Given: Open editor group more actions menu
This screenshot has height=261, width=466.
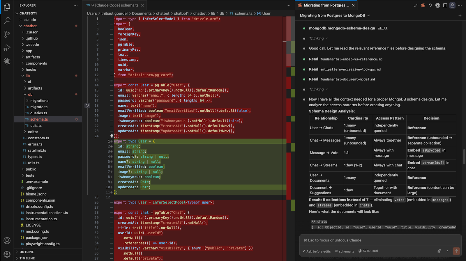Looking at the screenshot, I should point(288,5).
